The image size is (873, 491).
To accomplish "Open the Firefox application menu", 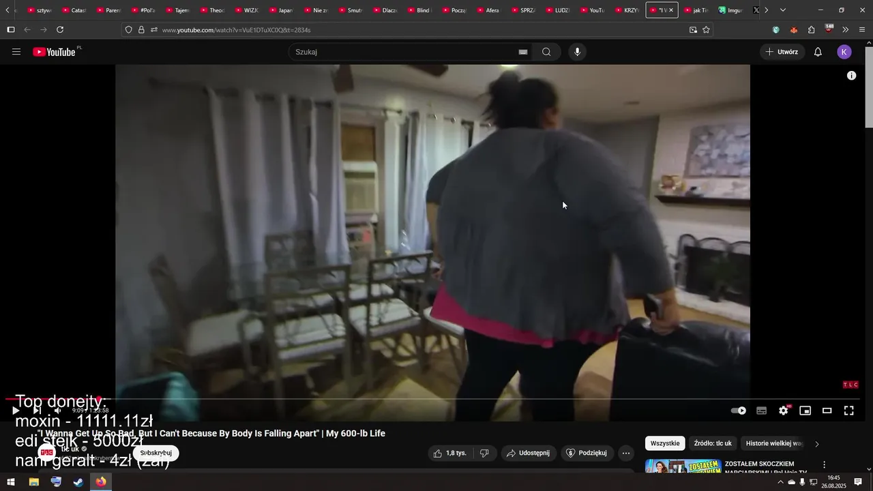I will (x=863, y=30).
